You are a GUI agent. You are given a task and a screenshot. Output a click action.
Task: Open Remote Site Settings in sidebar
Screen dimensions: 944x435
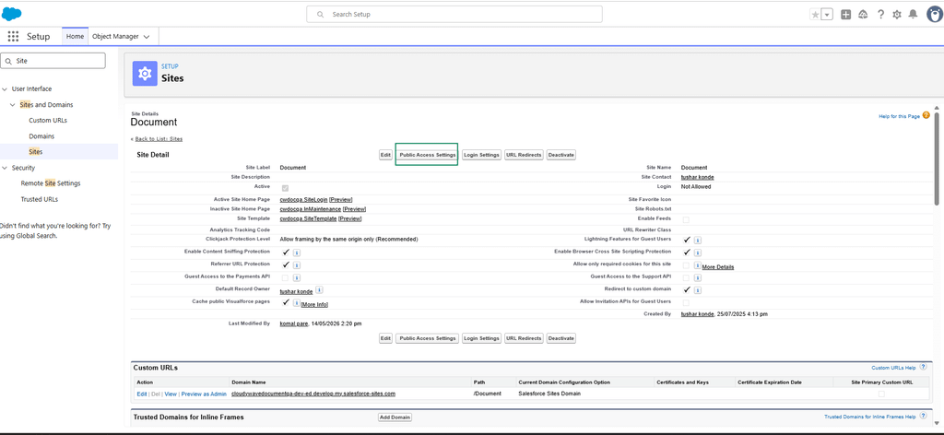pos(51,182)
